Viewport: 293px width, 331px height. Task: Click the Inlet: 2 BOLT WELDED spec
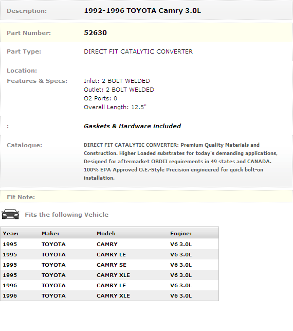click(x=117, y=81)
